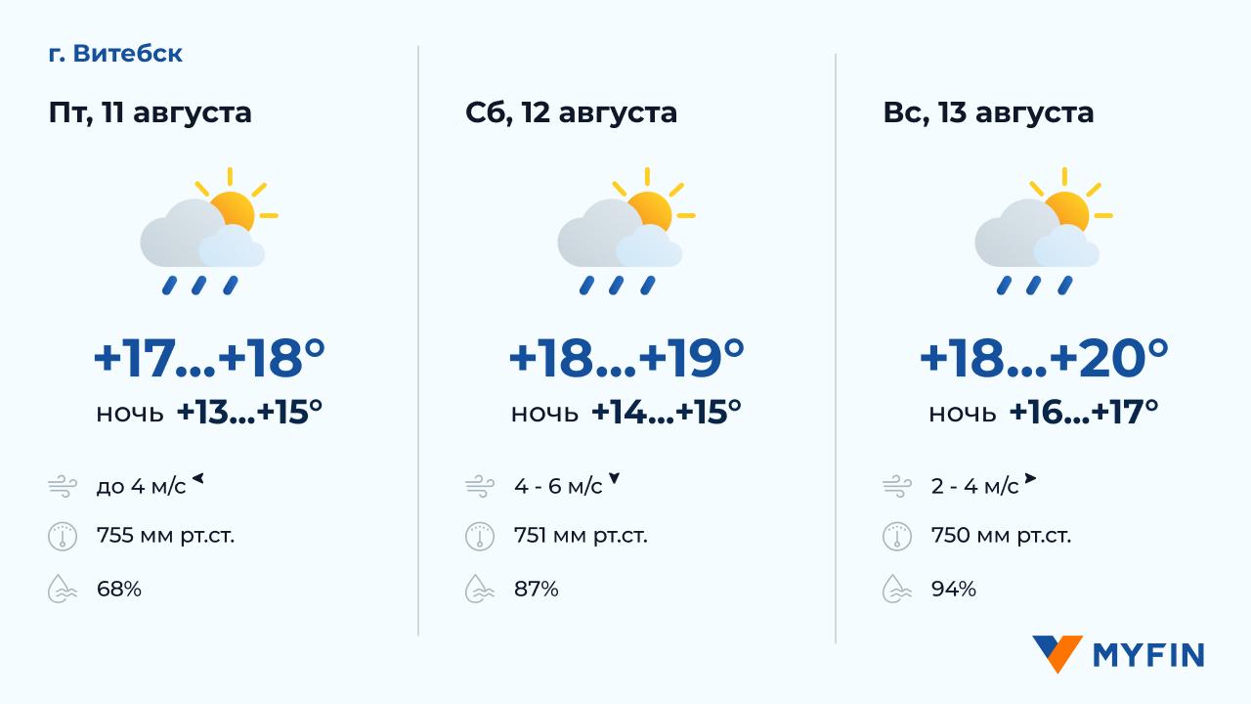The height and width of the screenshot is (704, 1251).
Task: Click the wind direction arrow for Saturday
Action: click(614, 478)
